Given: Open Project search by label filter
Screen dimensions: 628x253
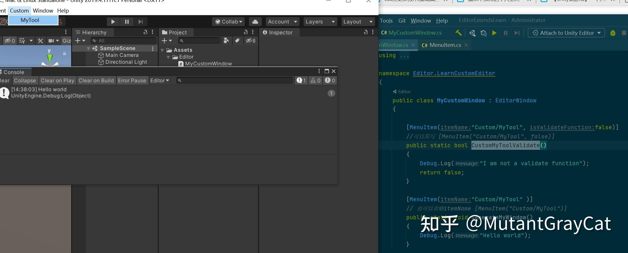Looking at the screenshot, I should pos(237,41).
